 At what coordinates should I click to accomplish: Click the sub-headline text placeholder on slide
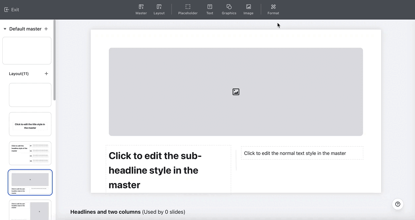[168, 170]
